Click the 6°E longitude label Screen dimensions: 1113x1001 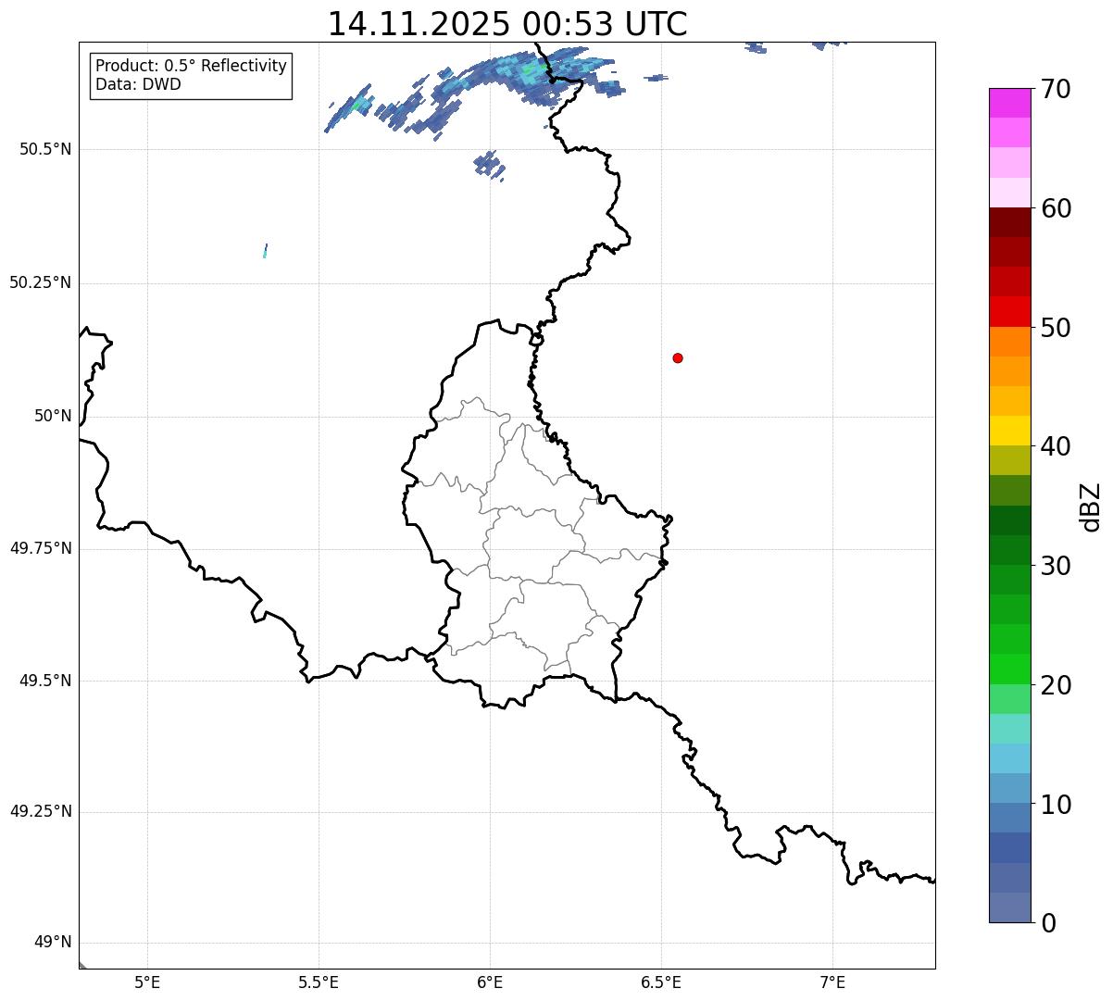tap(490, 982)
